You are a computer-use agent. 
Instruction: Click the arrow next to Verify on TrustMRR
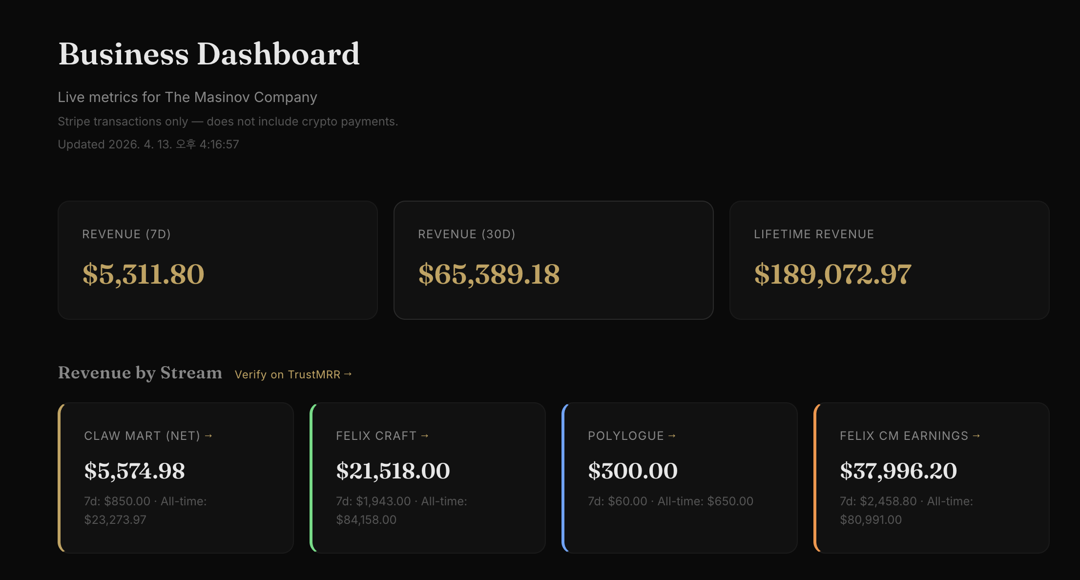pos(349,373)
